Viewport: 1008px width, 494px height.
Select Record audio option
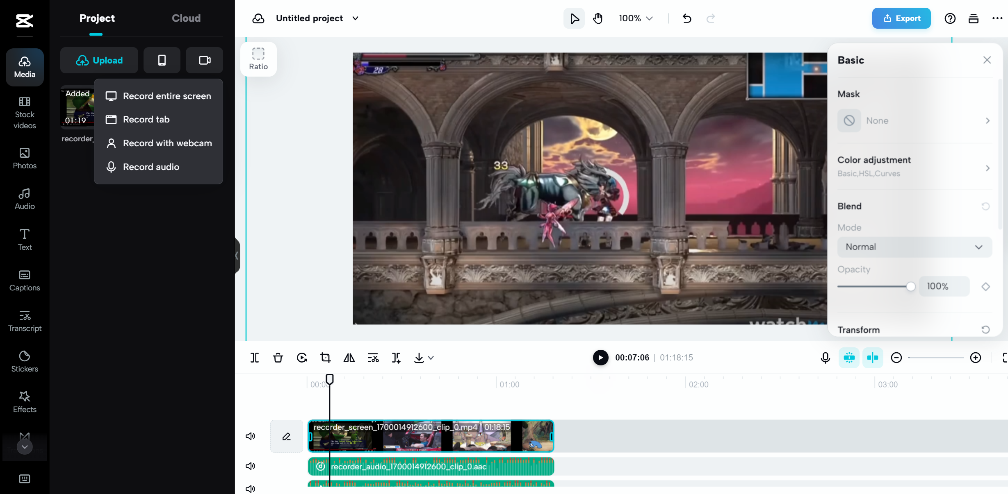coord(151,166)
